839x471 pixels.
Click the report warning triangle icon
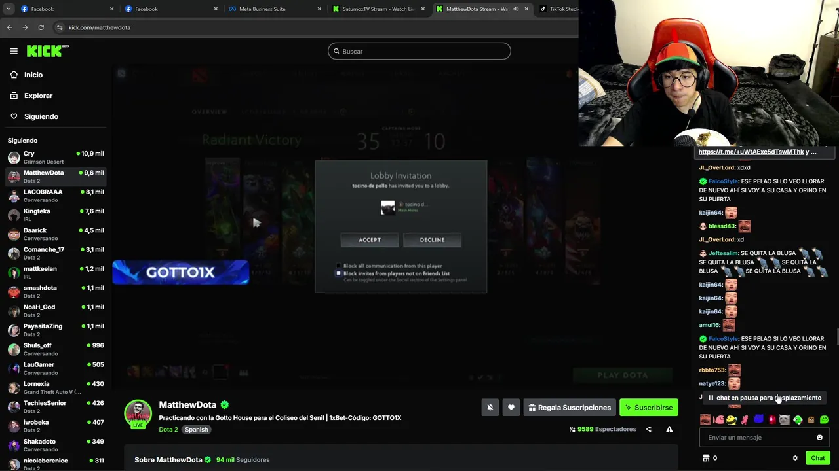tap(669, 429)
